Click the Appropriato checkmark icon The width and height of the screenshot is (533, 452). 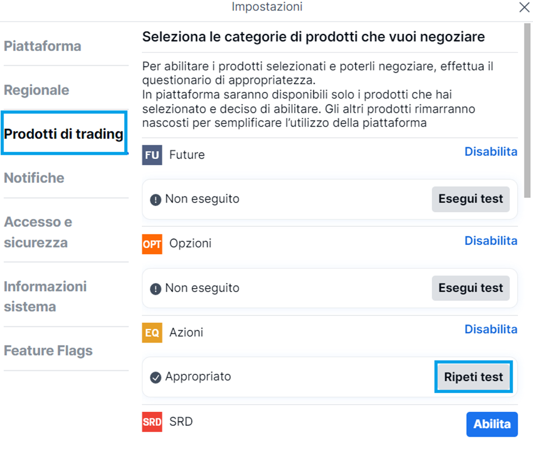click(x=156, y=378)
